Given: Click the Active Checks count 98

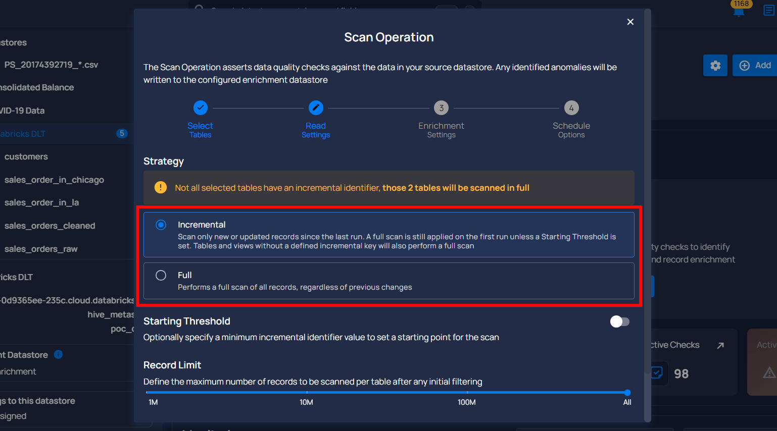Looking at the screenshot, I should (x=681, y=374).
